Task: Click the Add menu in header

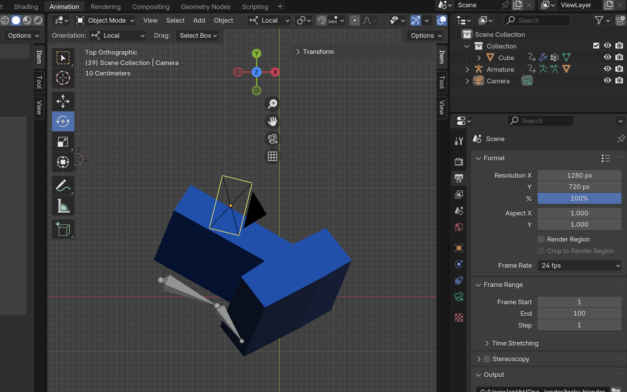Action: 199,20
